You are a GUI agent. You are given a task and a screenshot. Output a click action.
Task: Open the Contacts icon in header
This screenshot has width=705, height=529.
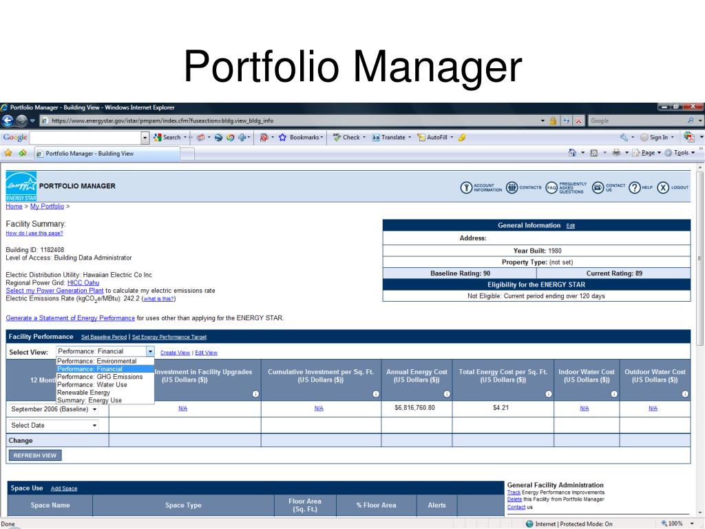coord(512,187)
